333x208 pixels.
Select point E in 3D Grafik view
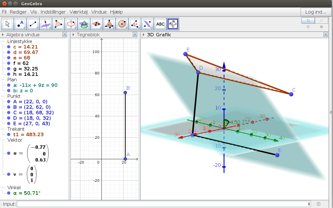point(185,54)
